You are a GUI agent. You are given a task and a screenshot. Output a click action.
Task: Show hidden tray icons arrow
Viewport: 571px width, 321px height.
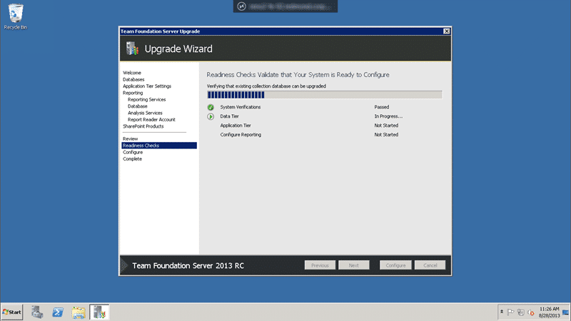pos(502,312)
